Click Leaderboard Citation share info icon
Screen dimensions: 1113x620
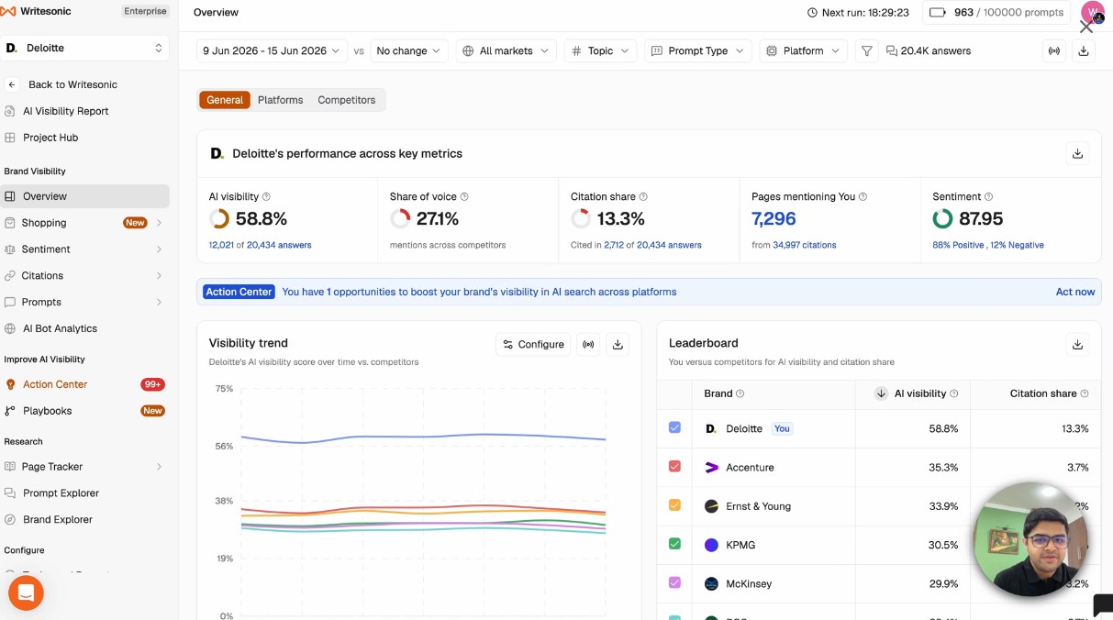click(x=1085, y=394)
